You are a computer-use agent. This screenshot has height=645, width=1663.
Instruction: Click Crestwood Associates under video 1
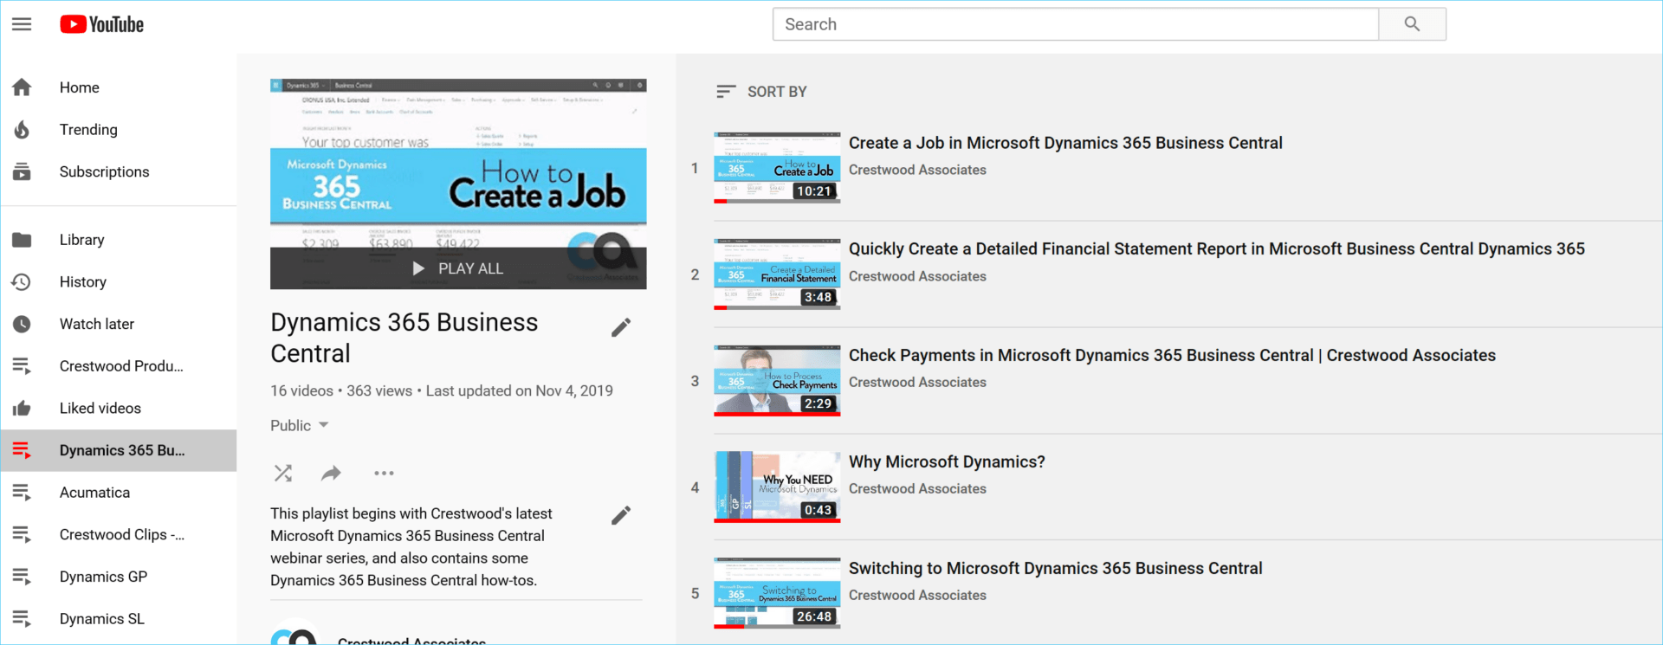pos(917,170)
